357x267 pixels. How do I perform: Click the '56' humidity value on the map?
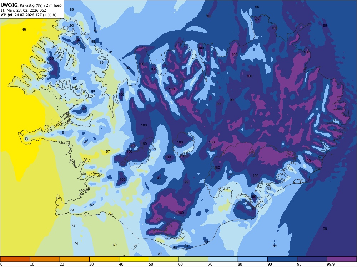pos(85,160)
